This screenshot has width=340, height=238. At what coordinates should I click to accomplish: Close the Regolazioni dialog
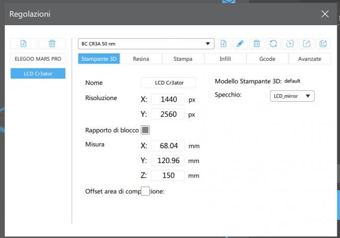coord(325,14)
